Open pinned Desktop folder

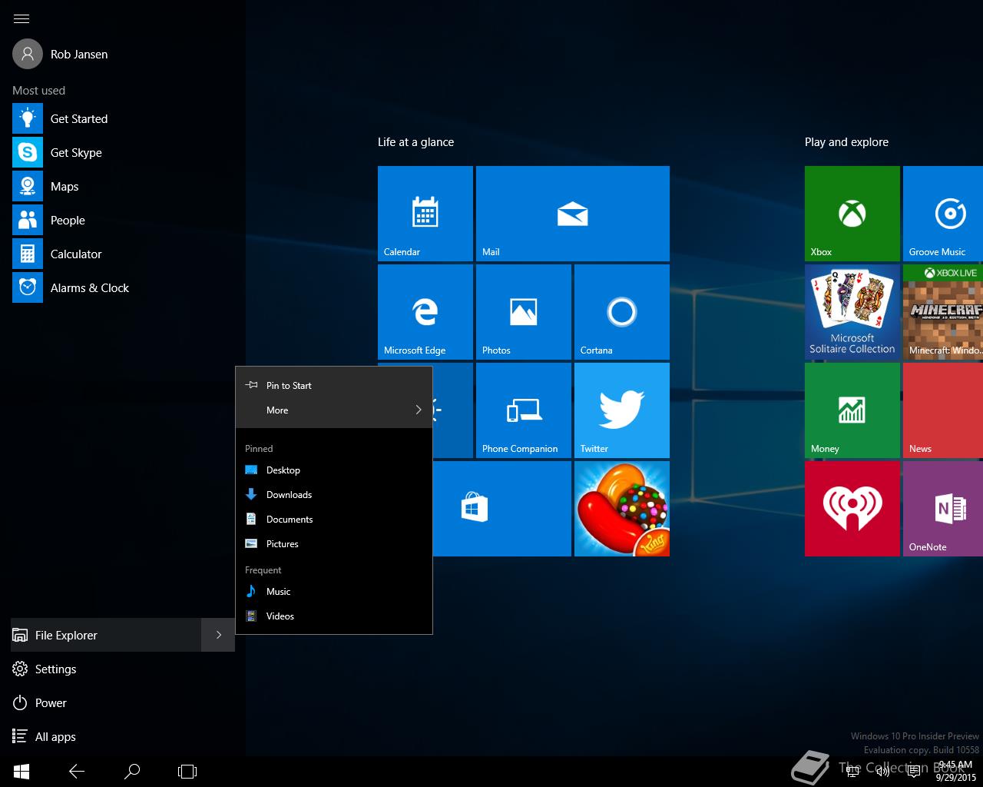(334, 470)
